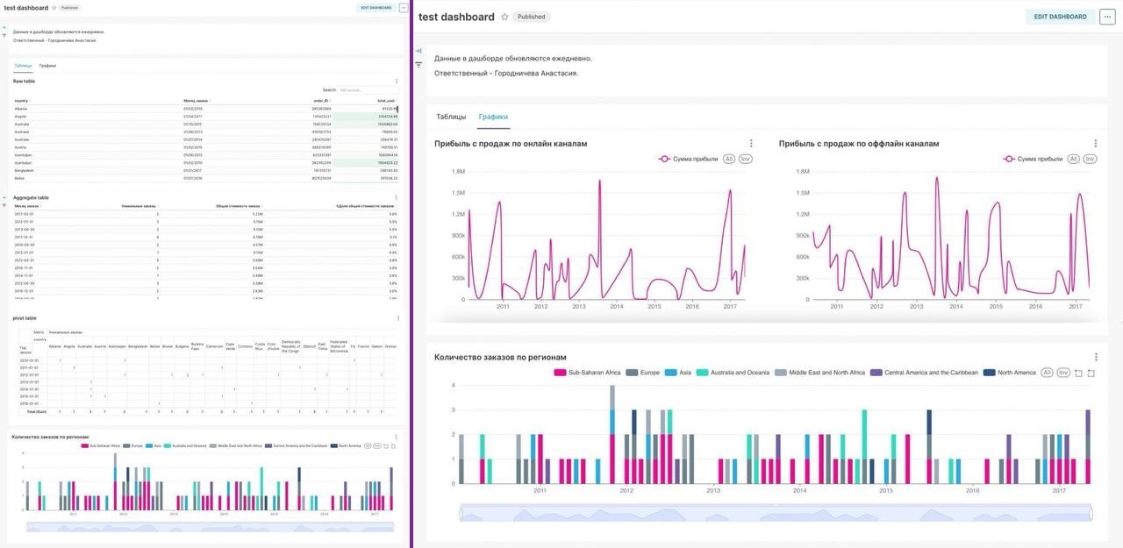Click All legend button in the online channels chart
The height and width of the screenshot is (548, 1123).
coord(729,159)
